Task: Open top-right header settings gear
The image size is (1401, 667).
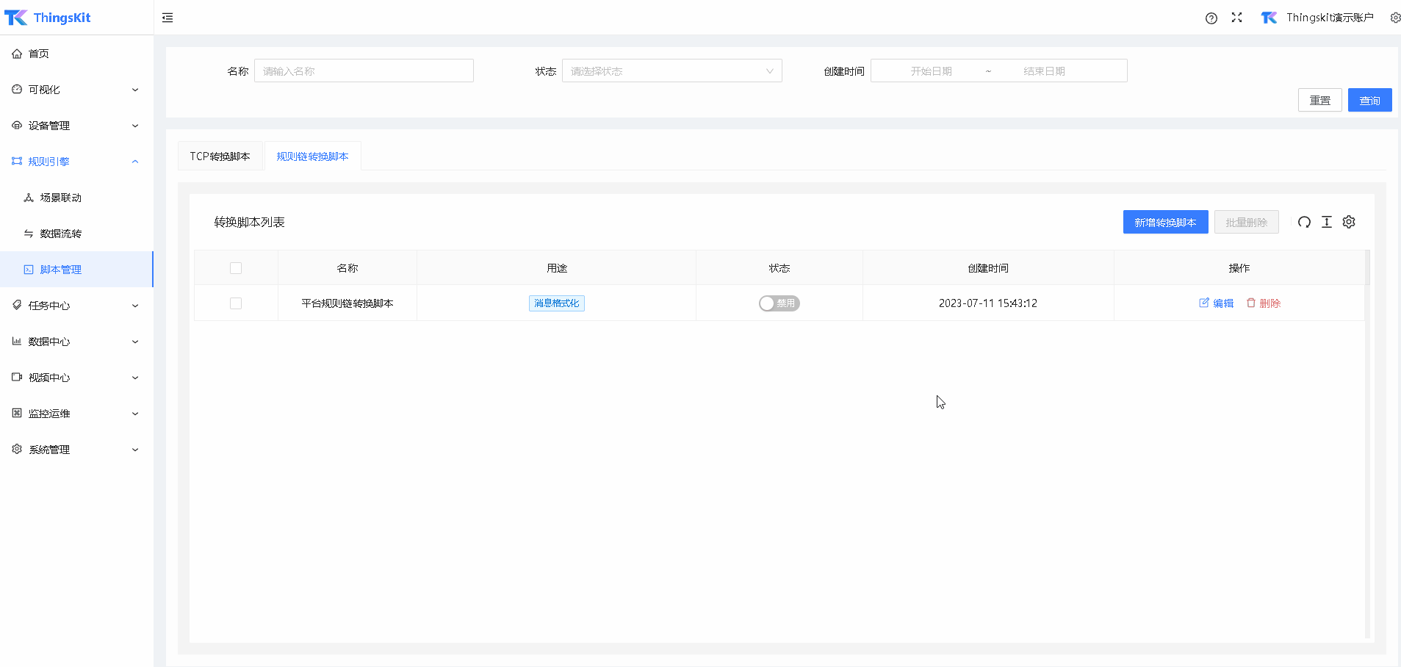Action: point(1394,18)
